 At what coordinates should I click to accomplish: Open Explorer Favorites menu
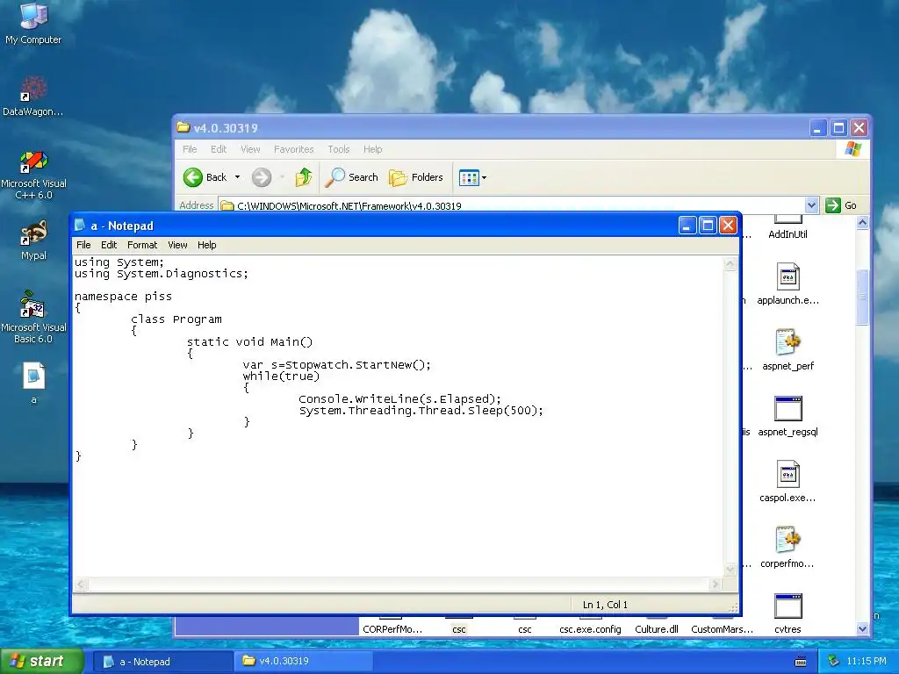[293, 149]
